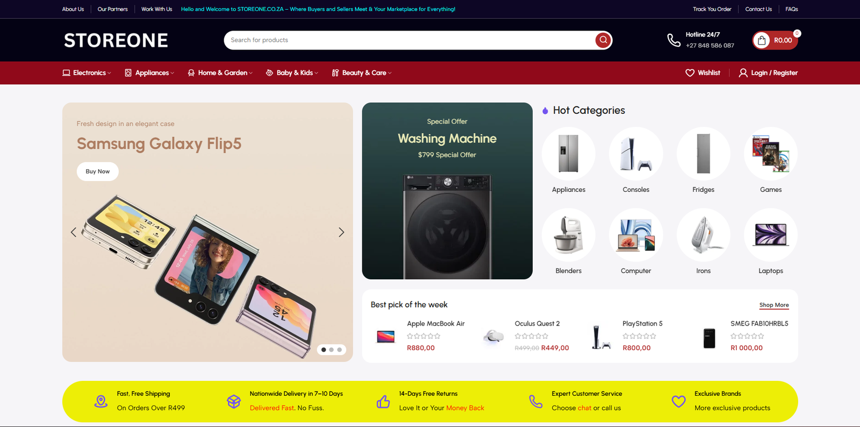The width and height of the screenshot is (860, 427).
Task: Expand the Electronics dropdown menu
Action: 87,73
